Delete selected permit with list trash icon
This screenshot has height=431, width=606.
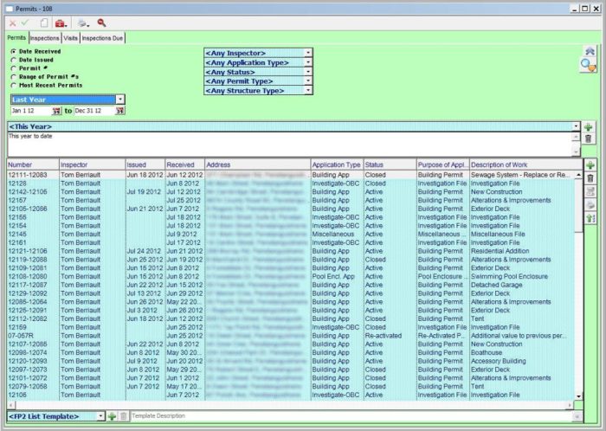(x=590, y=178)
